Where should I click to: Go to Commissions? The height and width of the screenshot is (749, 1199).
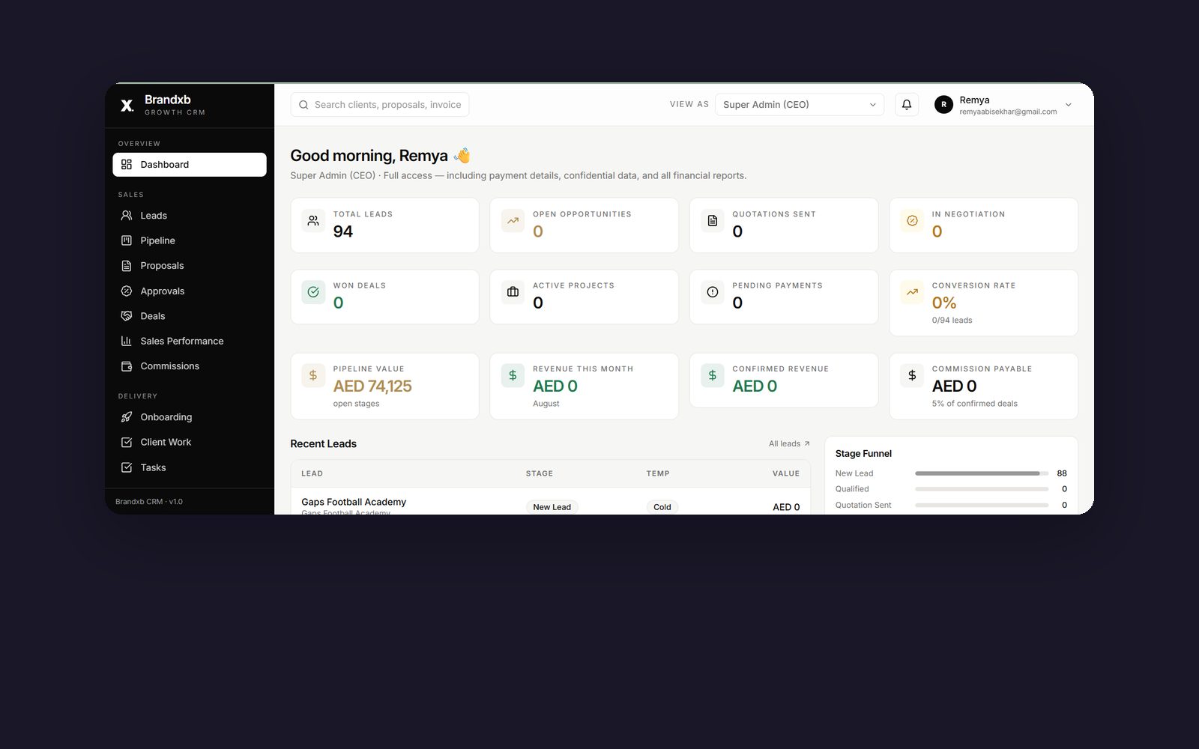click(x=190, y=366)
